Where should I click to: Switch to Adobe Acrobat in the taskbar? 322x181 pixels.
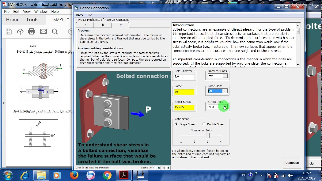(x=124, y=175)
